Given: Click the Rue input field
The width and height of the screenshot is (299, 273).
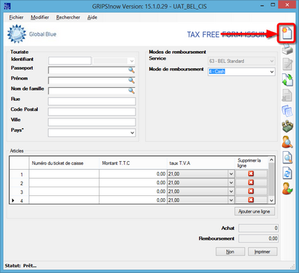Looking at the screenshot, I should (x=91, y=102).
